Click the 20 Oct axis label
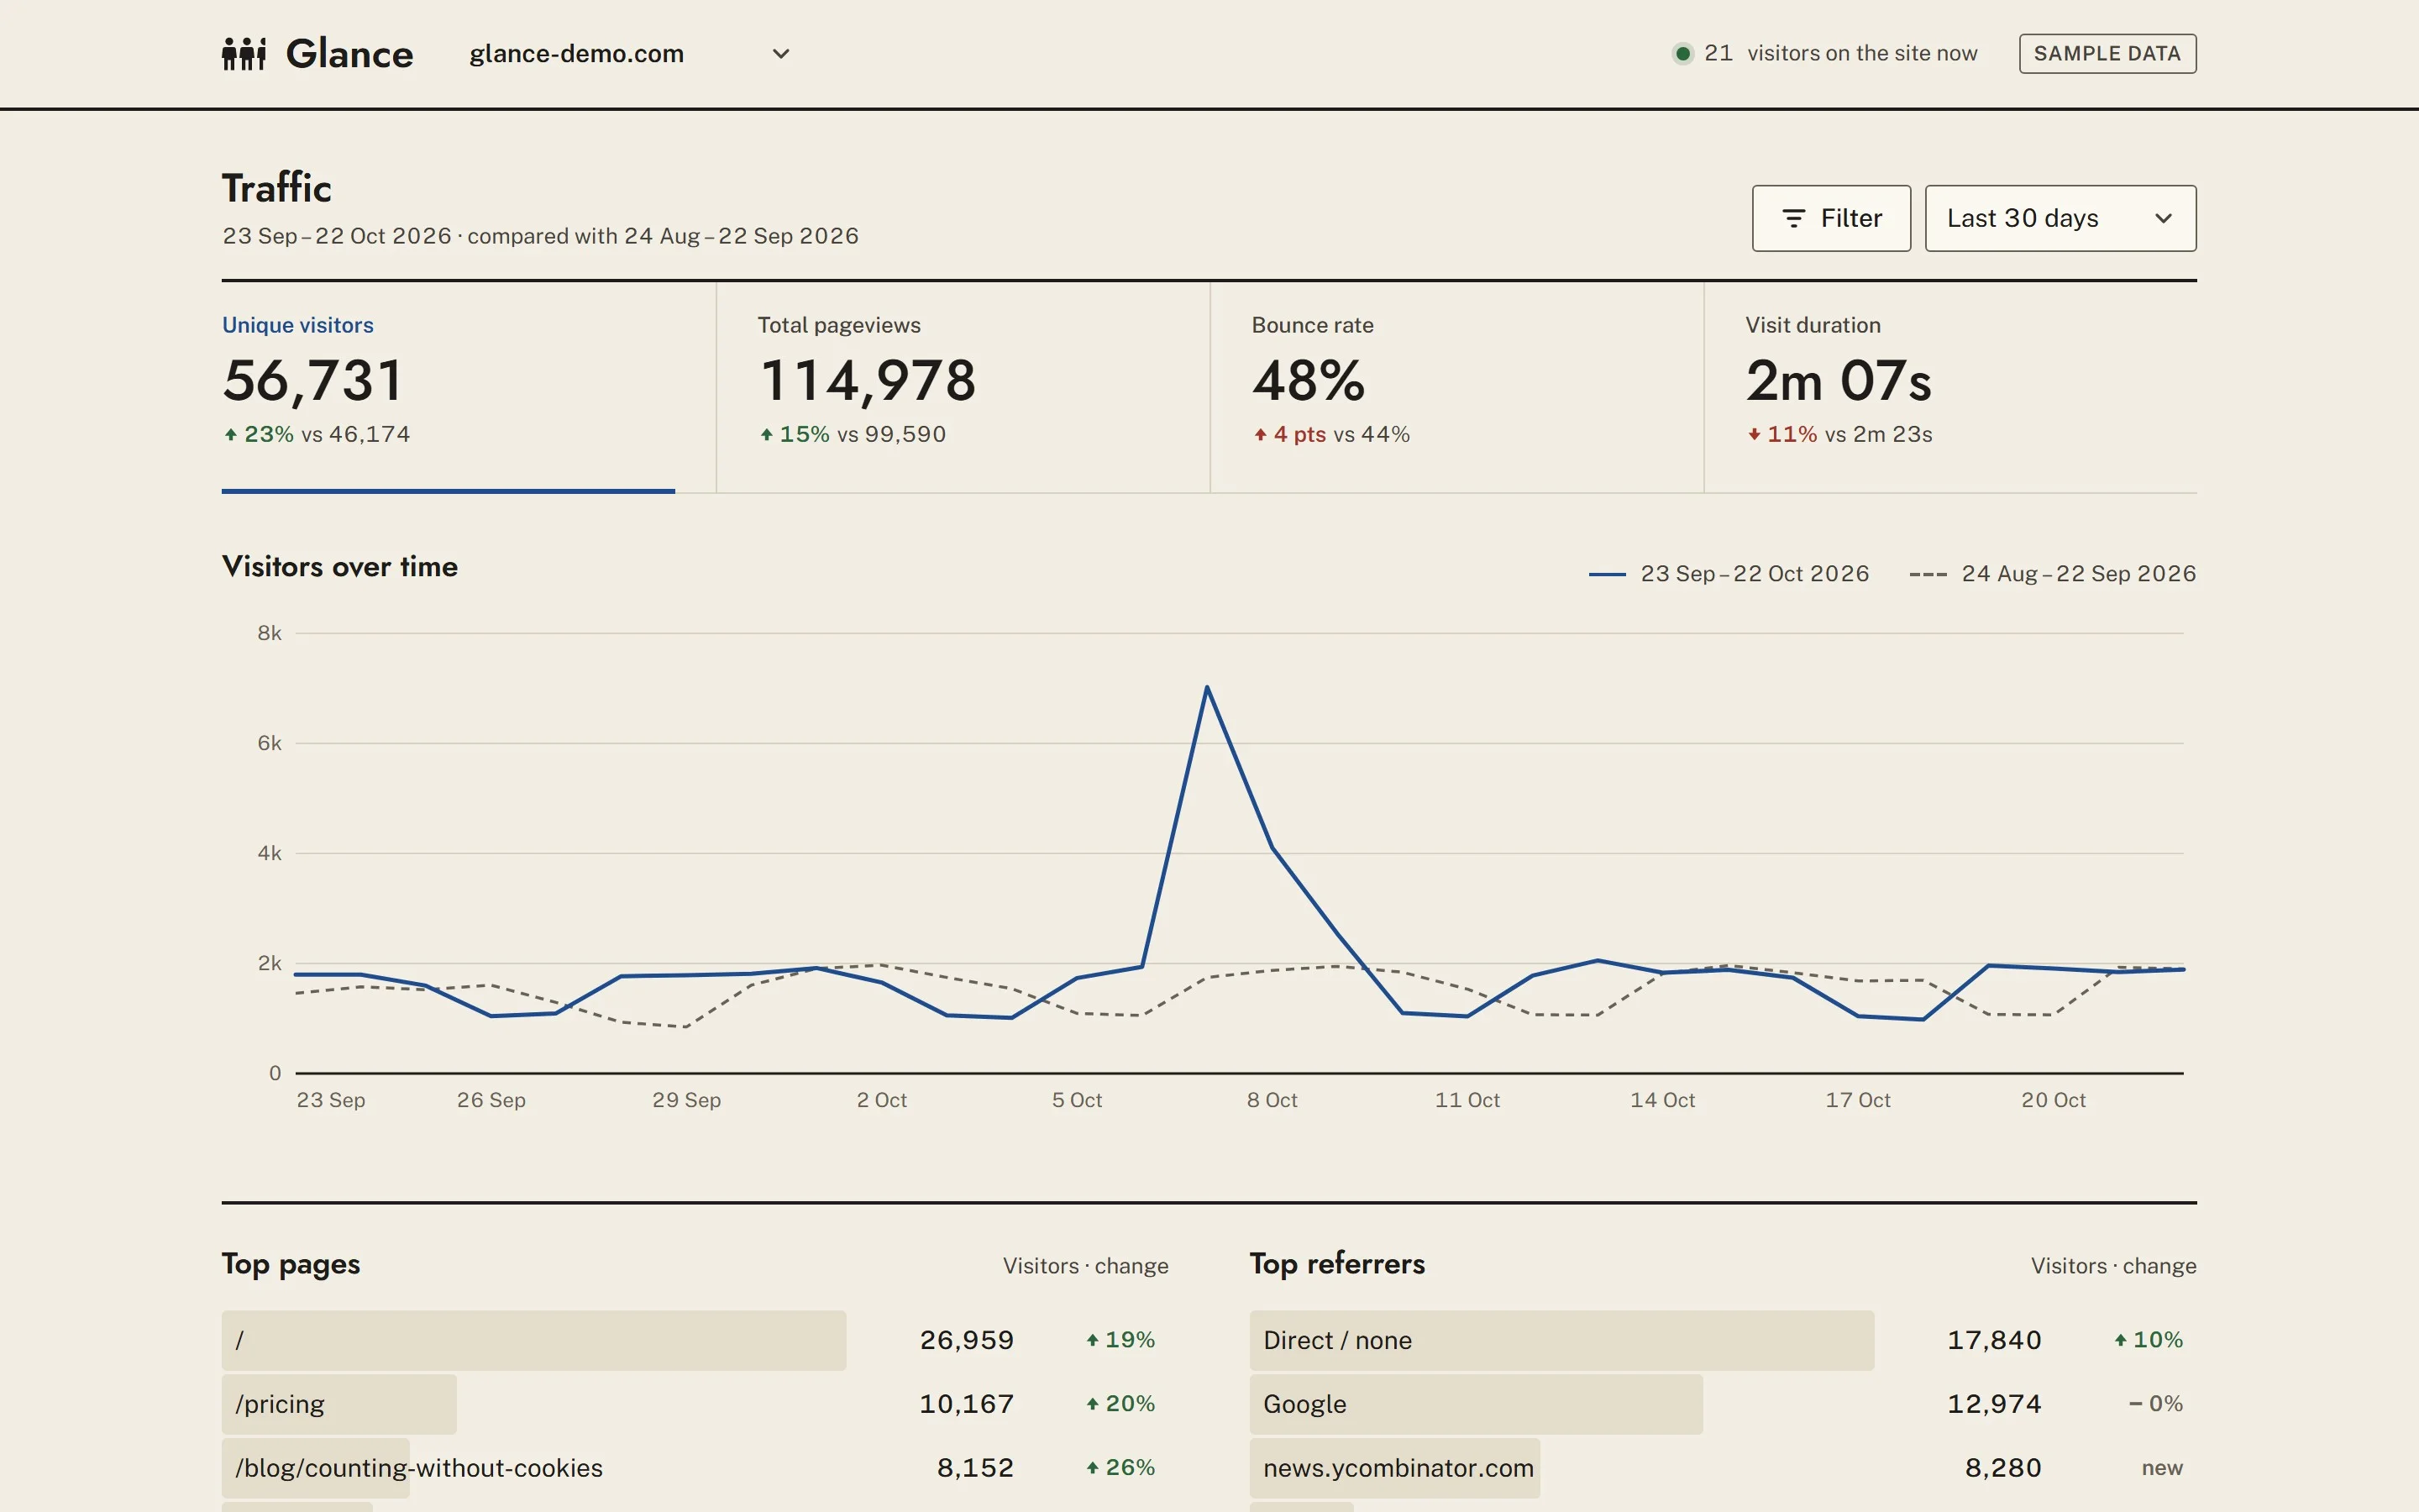Image resolution: width=2419 pixels, height=1512 pixels. click(x=2053, y=1100)
